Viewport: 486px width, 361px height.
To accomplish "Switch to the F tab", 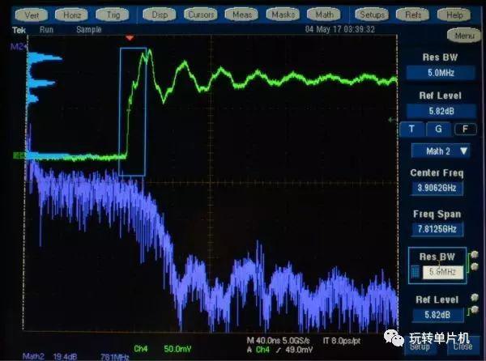I will (x=465, y=130).
